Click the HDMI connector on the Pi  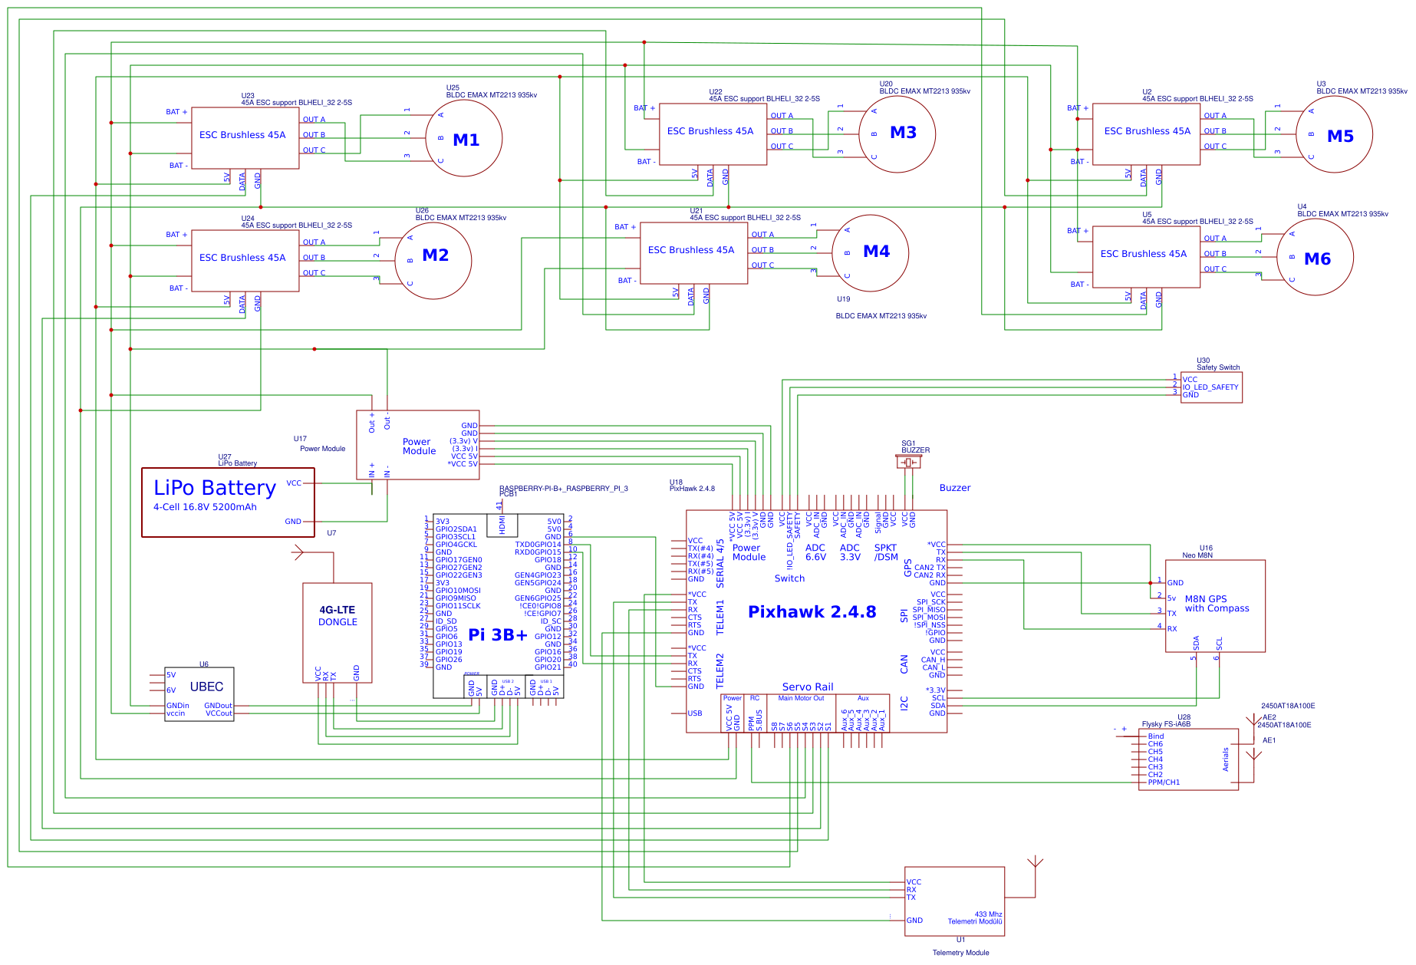point(502,525)
